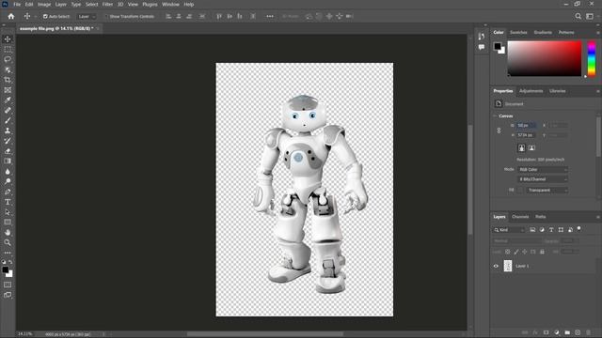The height and width of the screenshot is (338, 602).
Task: Collapse the Canvas section
Action: click(495, 115)
